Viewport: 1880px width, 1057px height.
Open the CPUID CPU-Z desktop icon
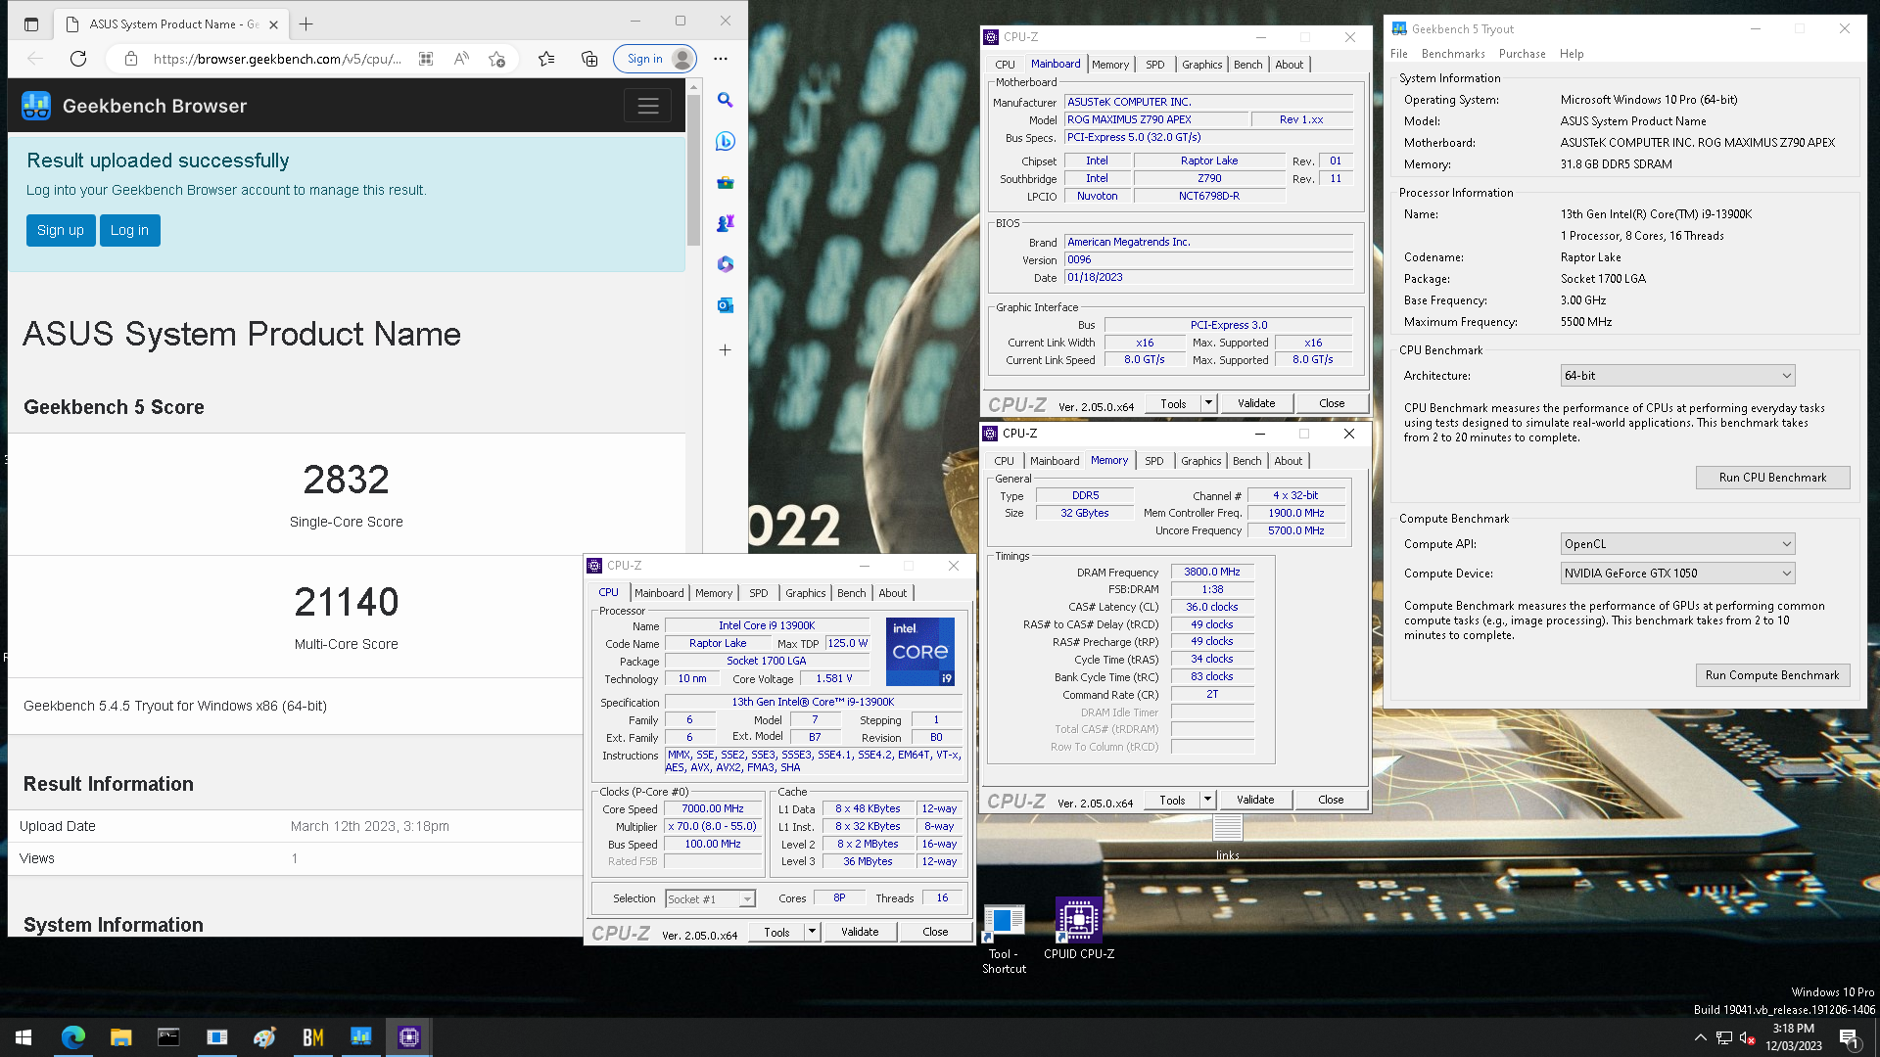click(x=1078, y=928)
